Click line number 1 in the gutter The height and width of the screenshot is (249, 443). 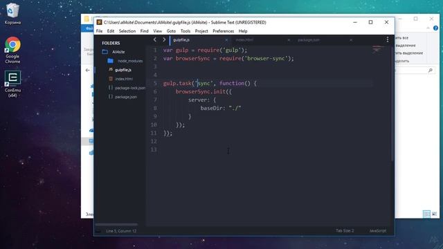point(155,50)
